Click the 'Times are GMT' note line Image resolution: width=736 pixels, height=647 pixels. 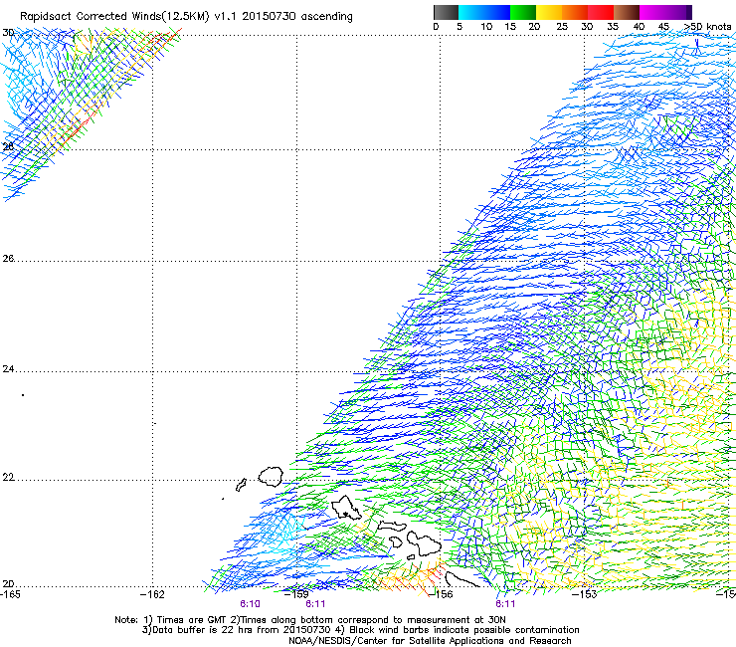click(310, 620)
